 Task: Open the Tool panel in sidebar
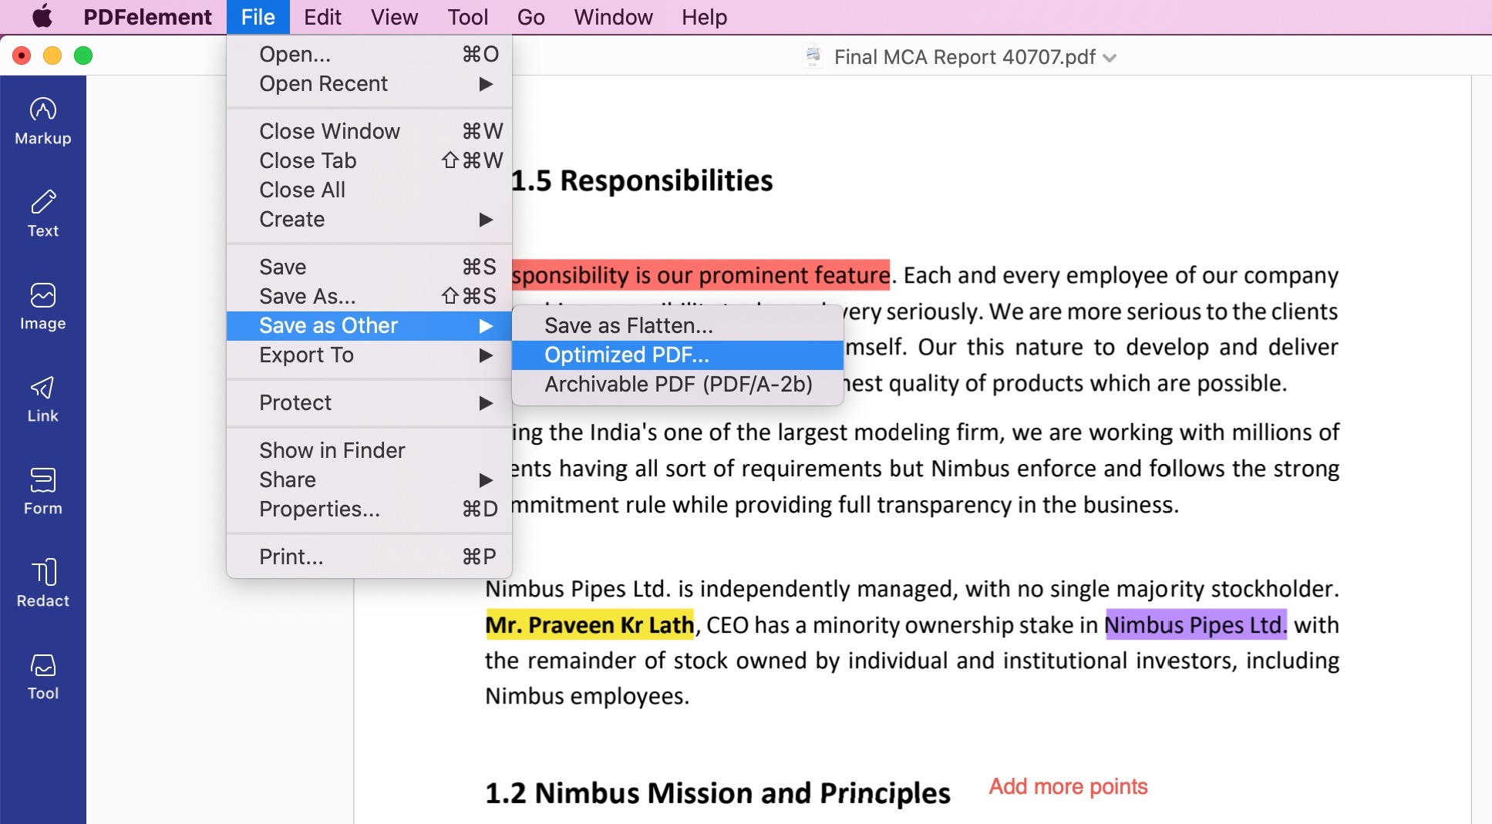point(43,677)
